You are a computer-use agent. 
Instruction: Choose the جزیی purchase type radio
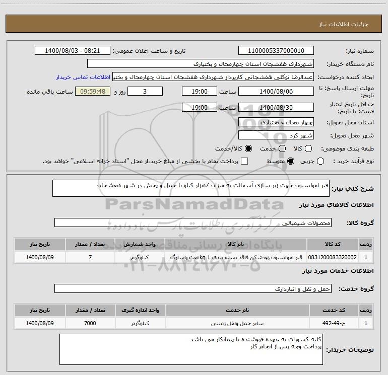tap(320, 162)
